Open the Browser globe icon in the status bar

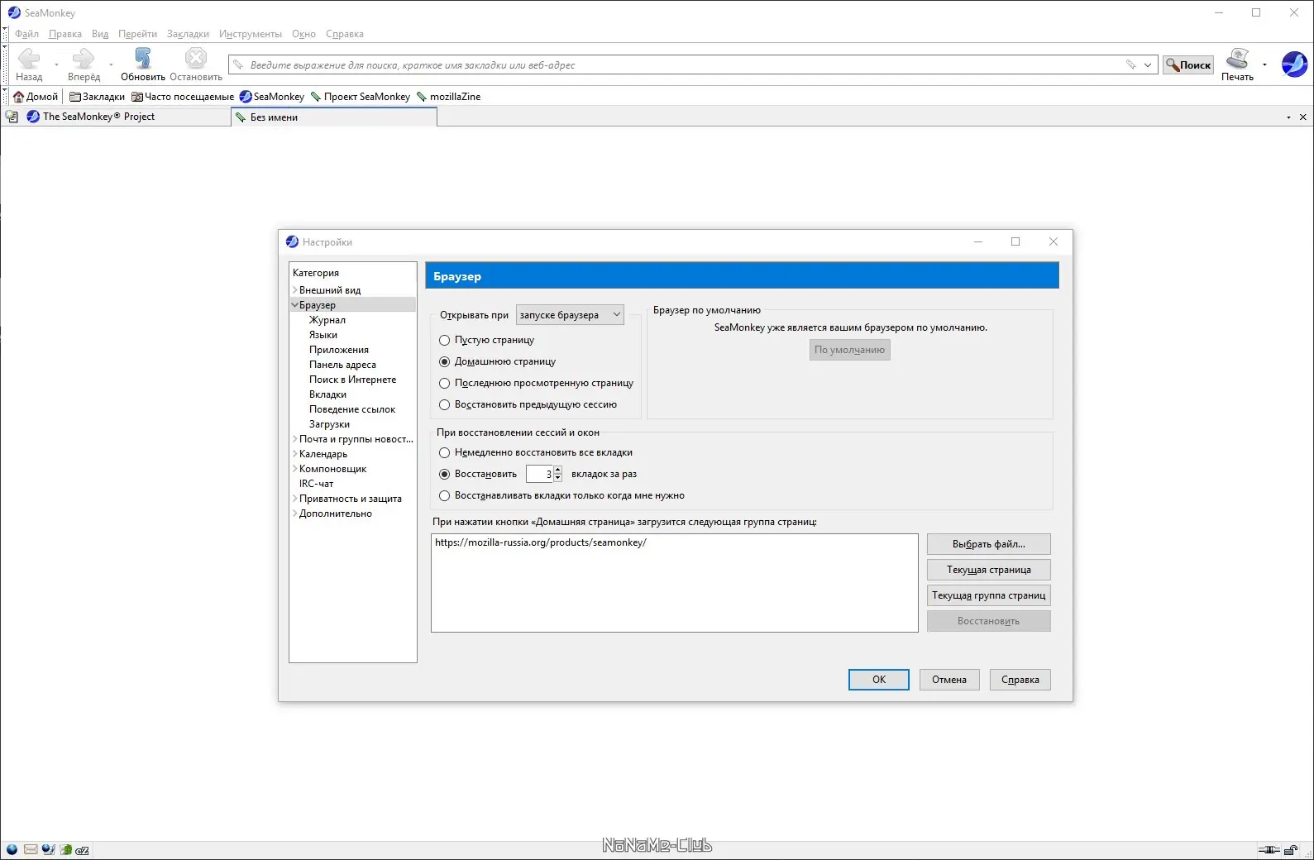(12, 849)
